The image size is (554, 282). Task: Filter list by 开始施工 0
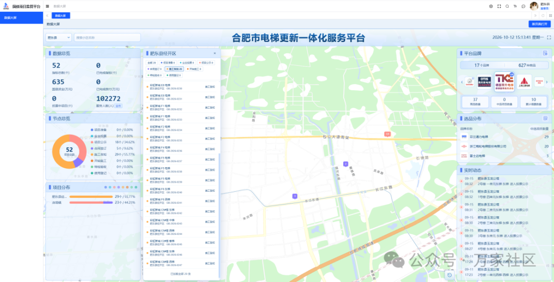click(194, 69)
